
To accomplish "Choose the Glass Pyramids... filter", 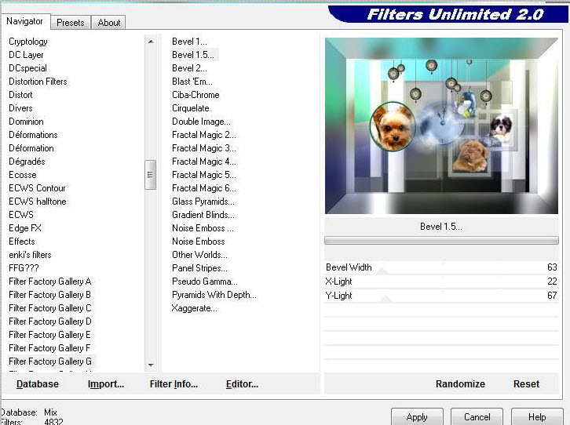I will tap(203, 202).
